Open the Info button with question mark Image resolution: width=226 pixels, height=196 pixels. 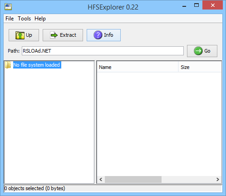(x=103, y=35)
